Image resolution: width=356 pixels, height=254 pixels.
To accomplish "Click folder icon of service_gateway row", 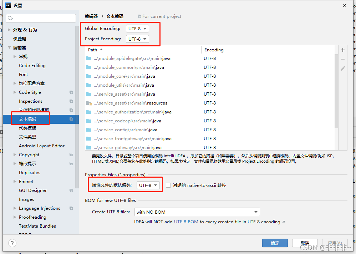I will click(x=89, y=148).
